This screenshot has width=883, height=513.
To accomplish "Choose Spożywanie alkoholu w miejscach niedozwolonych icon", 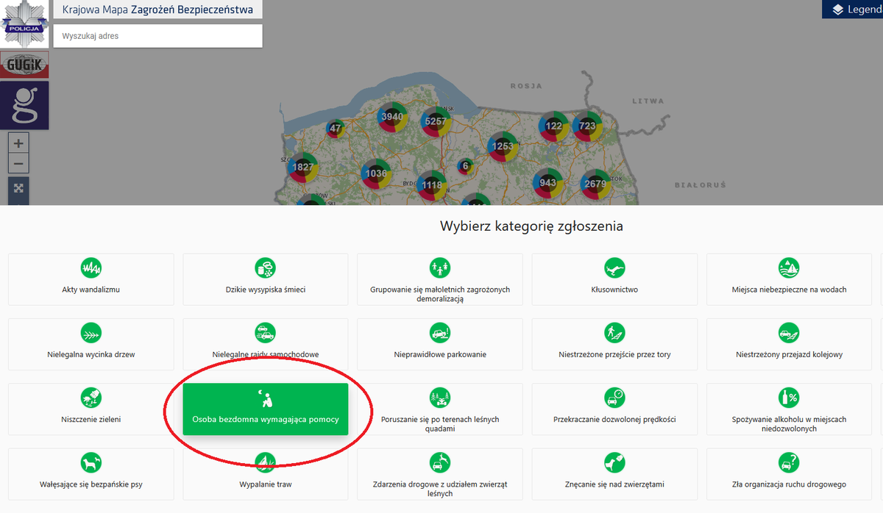I will point(789,398).
